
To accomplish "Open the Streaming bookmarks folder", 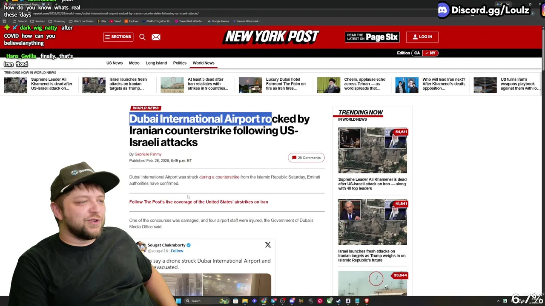I will (57, 21).
